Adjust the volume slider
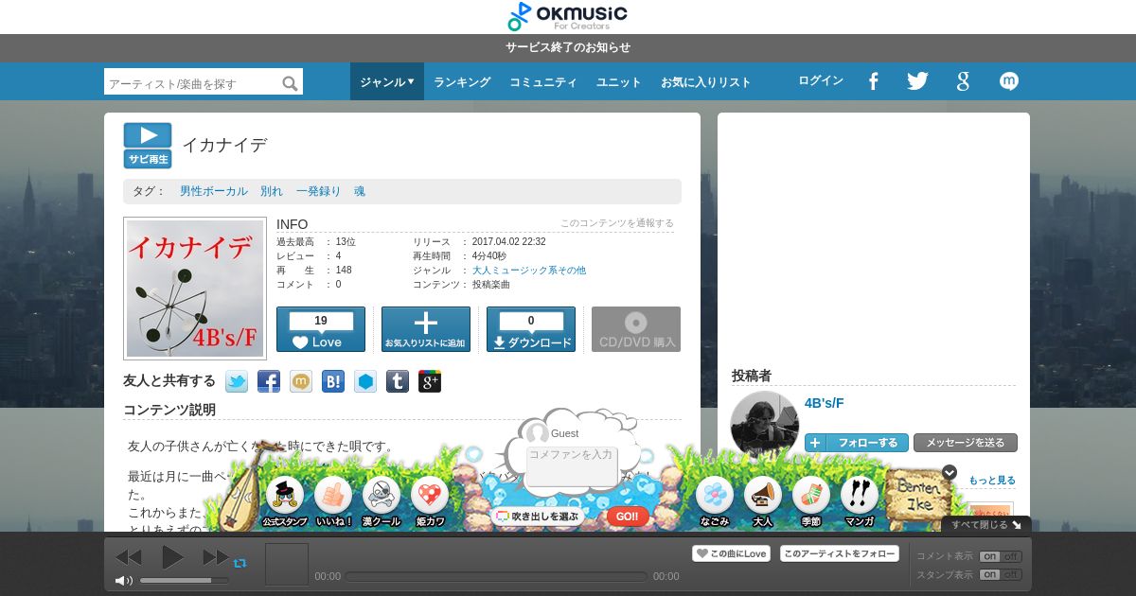Viewport: 1136px width, 596px height. (x=185, y=580)
